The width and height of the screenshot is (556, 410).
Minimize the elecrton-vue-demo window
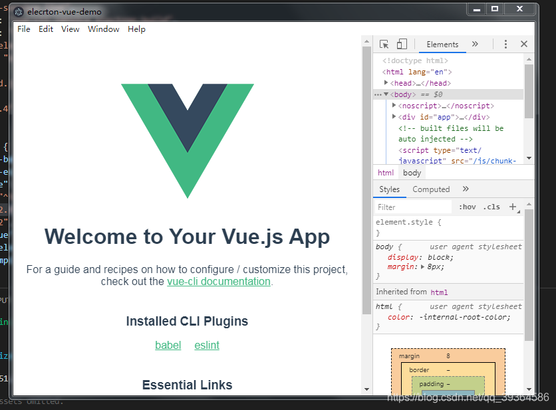pos(477,9)
